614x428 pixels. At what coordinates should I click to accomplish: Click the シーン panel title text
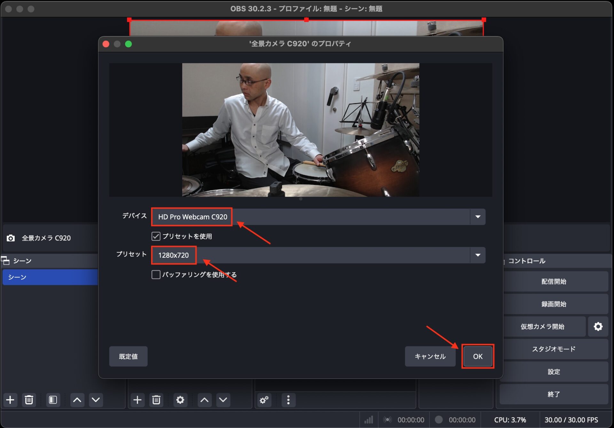22,261
